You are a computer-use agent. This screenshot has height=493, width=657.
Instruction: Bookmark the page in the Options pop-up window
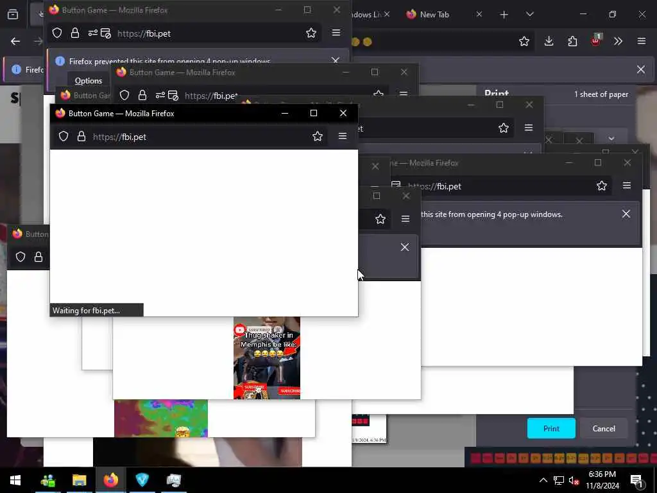click(x=311, y=33)
